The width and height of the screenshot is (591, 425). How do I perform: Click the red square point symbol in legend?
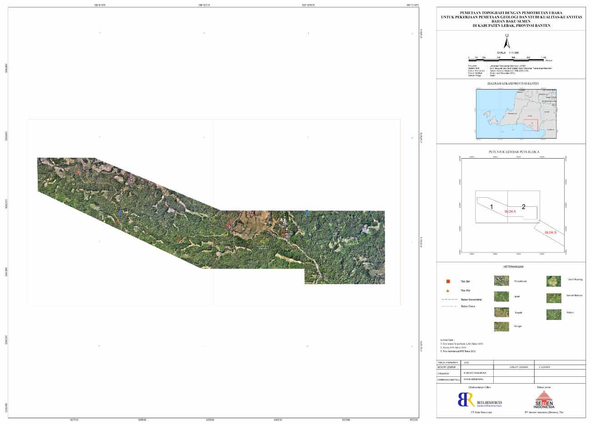click(448, 282)
